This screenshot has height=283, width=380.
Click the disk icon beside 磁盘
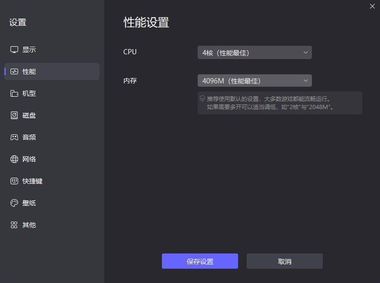pos(14,115)
